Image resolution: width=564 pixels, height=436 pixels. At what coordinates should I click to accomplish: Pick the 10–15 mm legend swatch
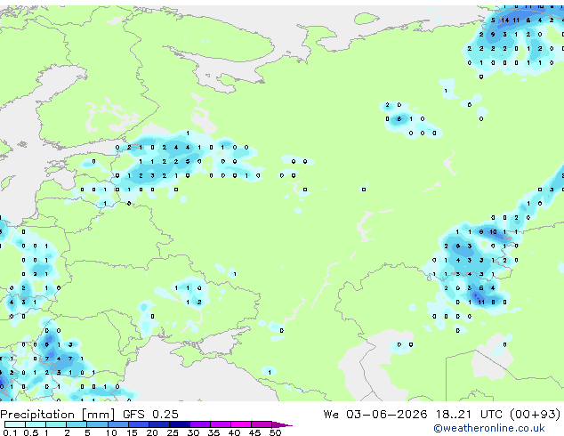(x=117, y=424)
